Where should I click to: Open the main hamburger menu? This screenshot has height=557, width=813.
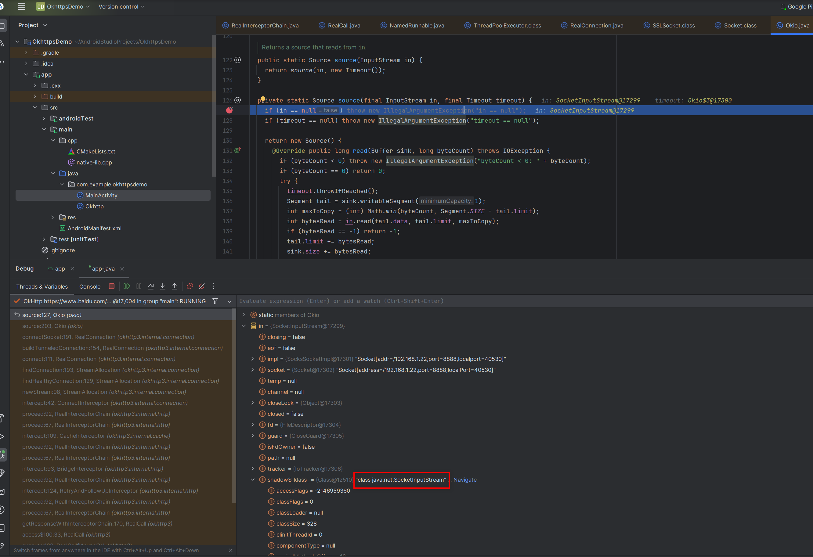coord(22,6)
